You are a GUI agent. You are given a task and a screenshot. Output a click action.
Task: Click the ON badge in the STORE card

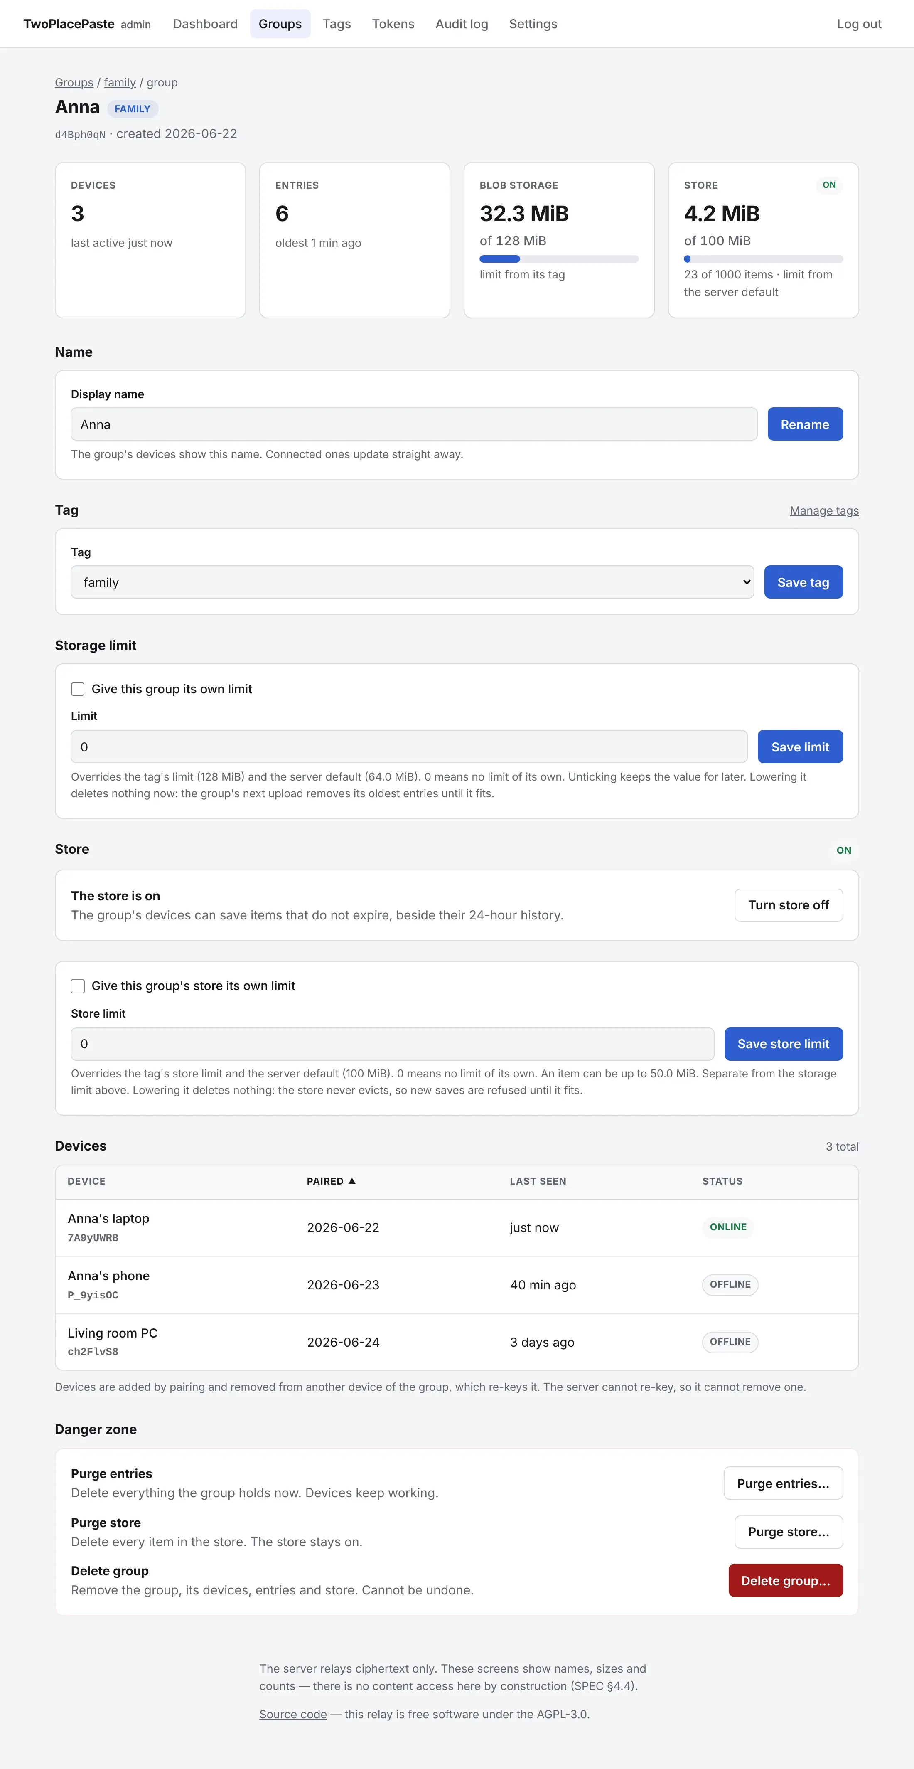click(x=829, y=185)
